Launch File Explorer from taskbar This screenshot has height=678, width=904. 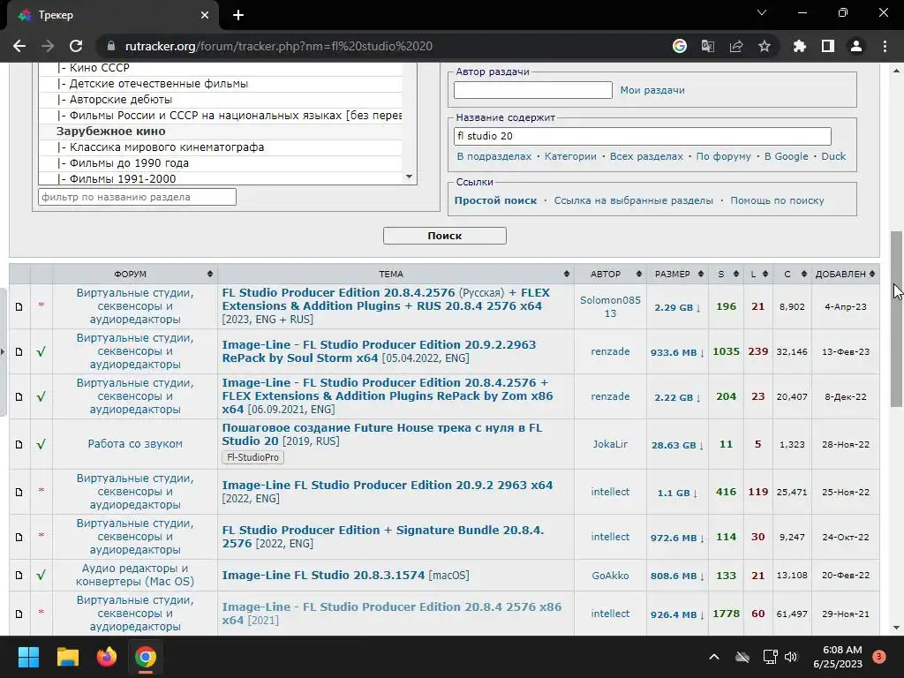click(x=67, y=657)
